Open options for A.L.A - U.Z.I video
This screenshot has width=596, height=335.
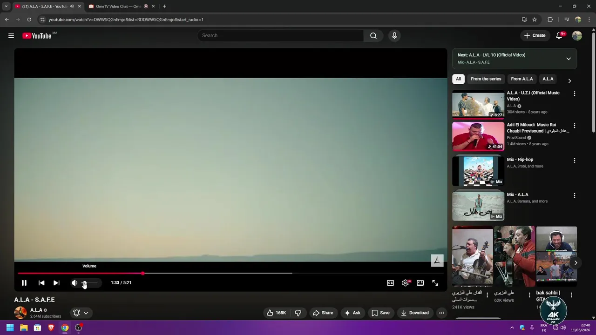(x=574, y=94)
